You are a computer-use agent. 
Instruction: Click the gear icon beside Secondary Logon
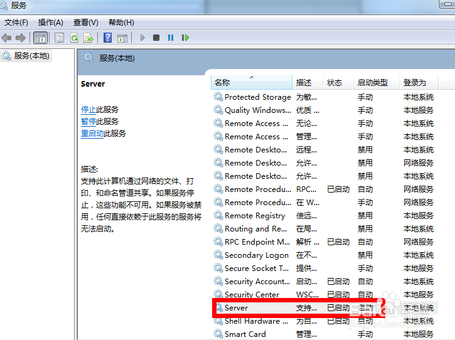pyautogui.click(x=218, y=255)
